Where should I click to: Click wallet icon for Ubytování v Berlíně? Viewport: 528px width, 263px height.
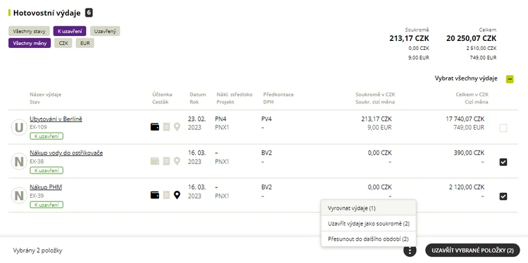pyautogui.click(x=154, y=127)
